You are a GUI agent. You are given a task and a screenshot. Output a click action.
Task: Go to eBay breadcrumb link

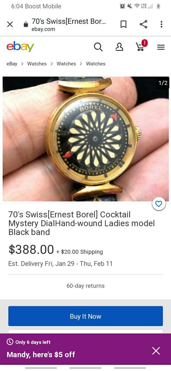(12, 64)
